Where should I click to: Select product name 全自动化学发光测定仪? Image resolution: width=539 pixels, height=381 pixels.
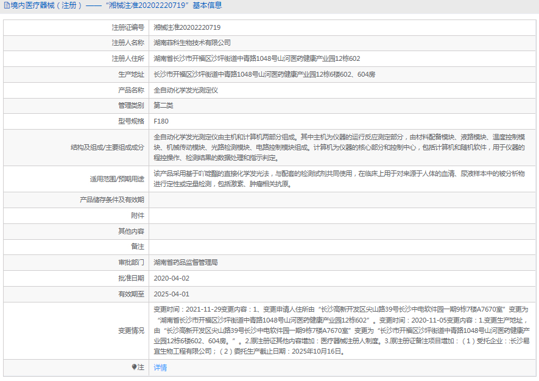tap(186, 90)
